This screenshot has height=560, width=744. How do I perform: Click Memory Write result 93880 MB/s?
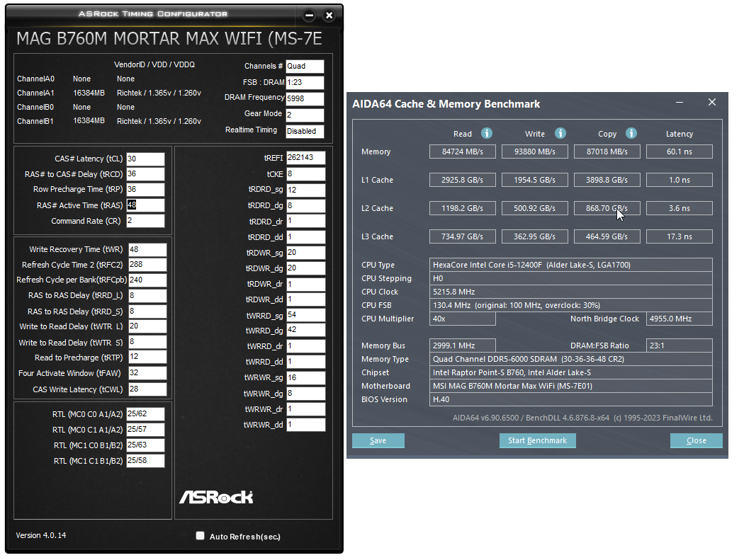(535, 152)
